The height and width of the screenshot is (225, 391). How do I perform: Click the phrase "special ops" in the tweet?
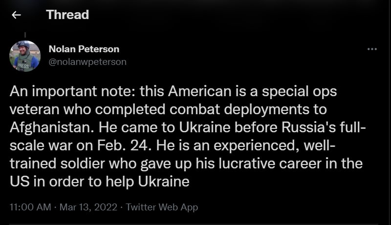pyautogui.click(x=299, y=92)
